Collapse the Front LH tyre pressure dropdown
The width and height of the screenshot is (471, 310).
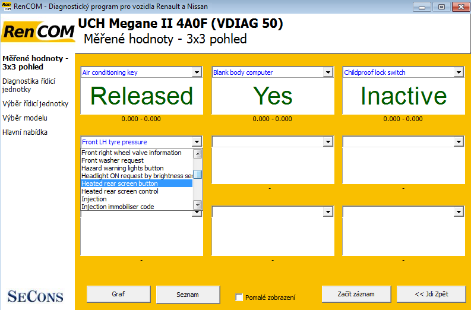197,142
